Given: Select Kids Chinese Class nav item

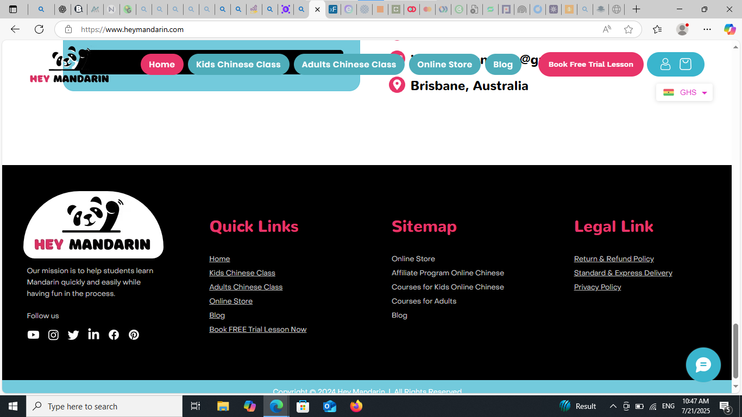Looking at the screenshot, I should click(x=238, y=64).
